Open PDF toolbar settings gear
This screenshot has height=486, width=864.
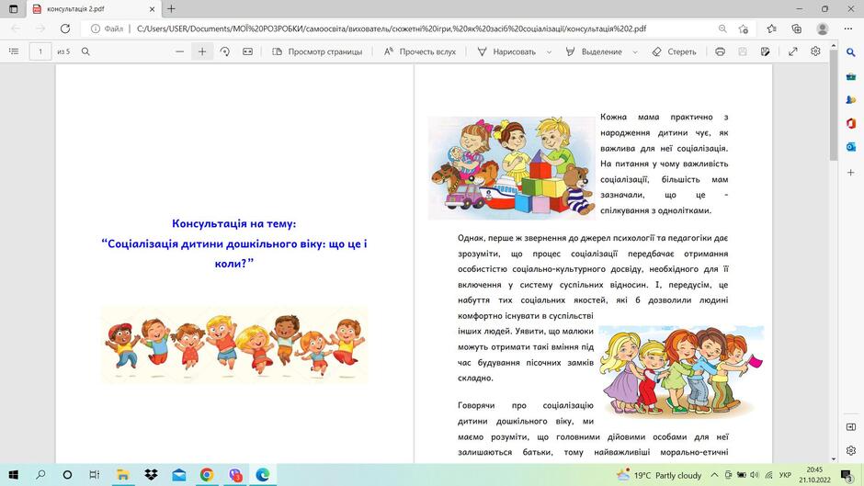coord(815,51)
